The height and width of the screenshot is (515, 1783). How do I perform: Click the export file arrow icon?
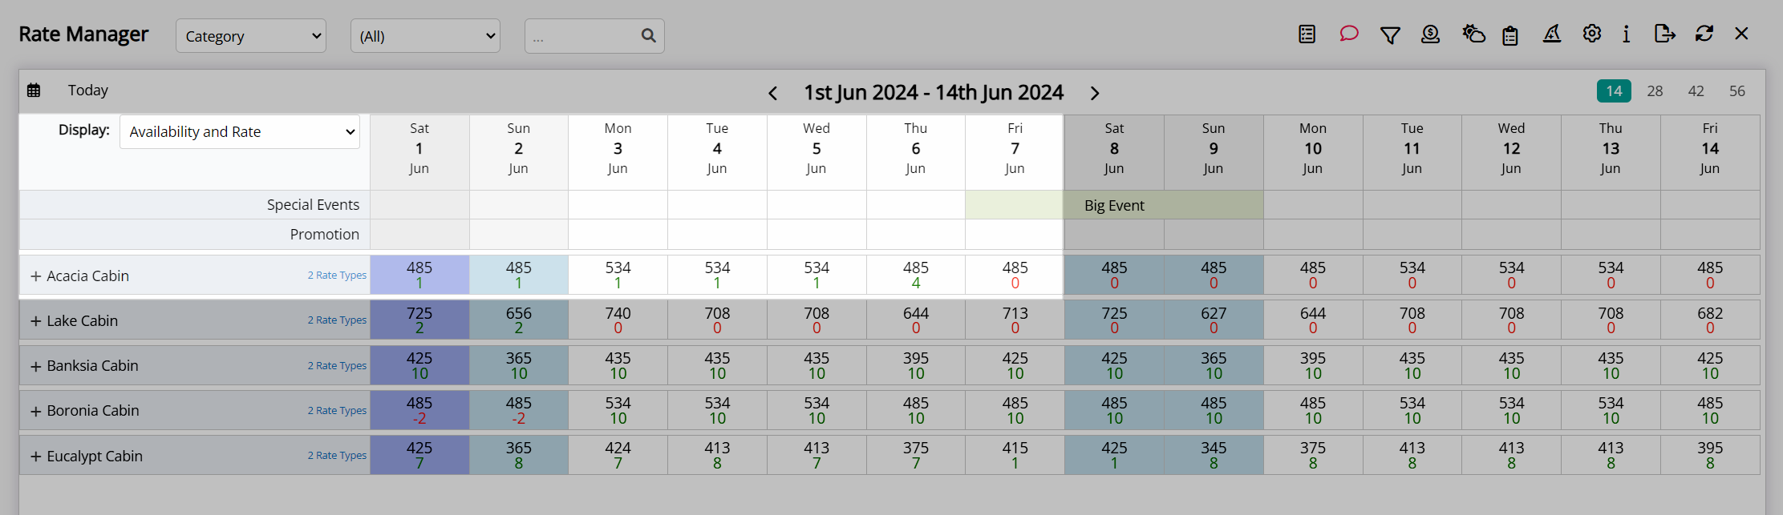point(1665,34)
